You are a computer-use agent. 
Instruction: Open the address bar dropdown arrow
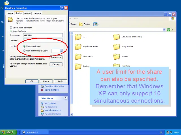pyautogui.click(x=164, y=30)
